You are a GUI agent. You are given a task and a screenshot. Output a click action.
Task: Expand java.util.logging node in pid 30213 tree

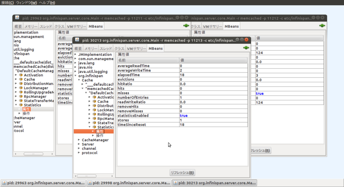pos(75,71)
